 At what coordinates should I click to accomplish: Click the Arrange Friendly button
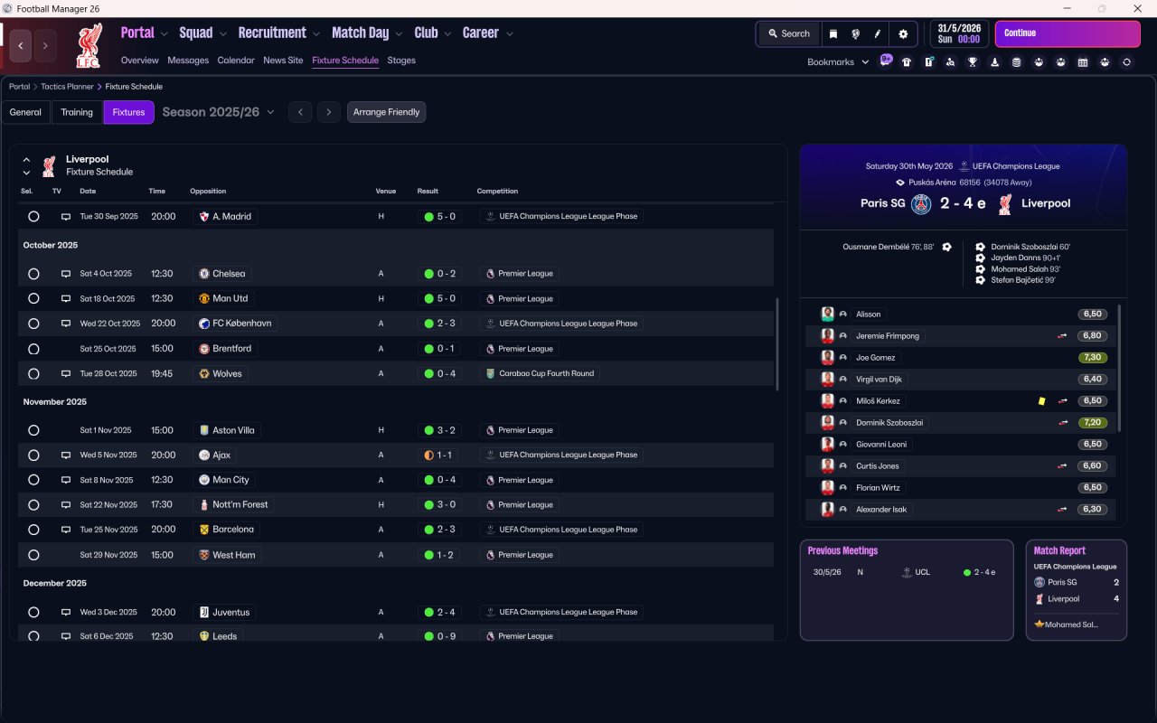pyautogui.click(x=386, y=112)
